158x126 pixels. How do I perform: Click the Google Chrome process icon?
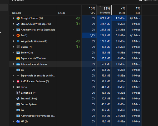pos(18,18)
